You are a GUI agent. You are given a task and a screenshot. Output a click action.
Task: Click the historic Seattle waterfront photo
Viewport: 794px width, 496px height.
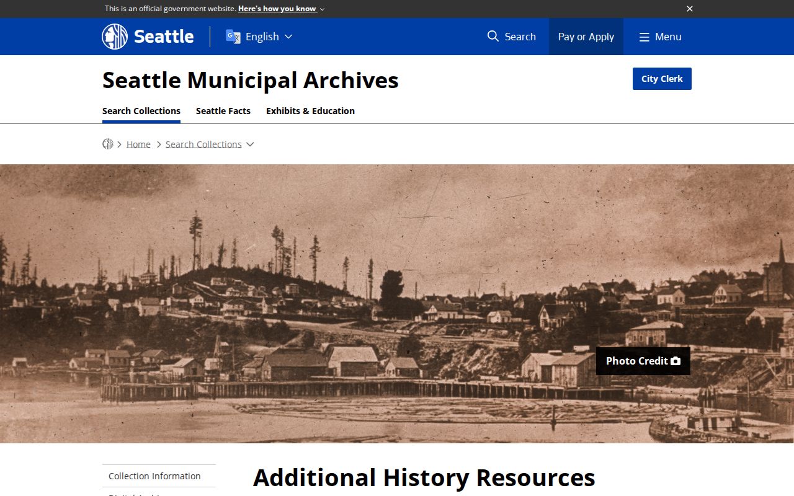397,304
